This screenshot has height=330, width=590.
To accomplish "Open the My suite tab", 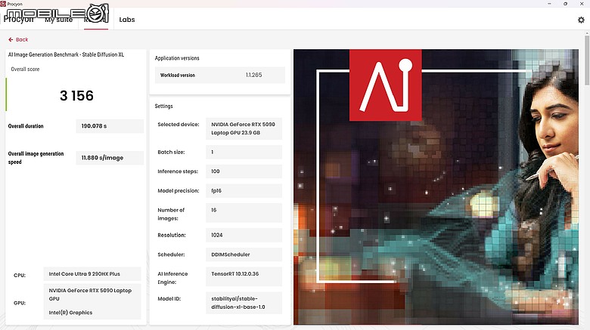I will [58, 20].
